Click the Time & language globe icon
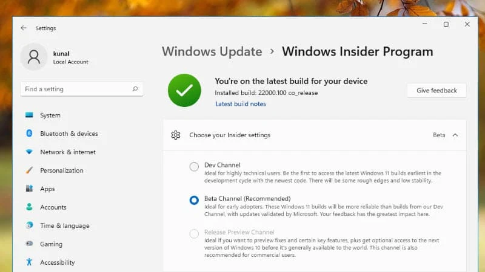485x272 pixels. pyautogui.click(x=29, y=225)
